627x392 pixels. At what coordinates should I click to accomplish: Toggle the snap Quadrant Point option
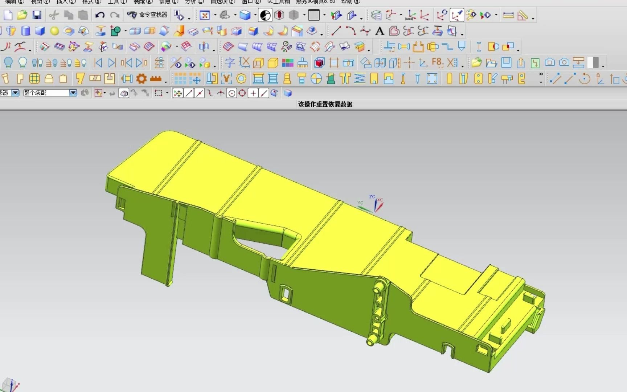click(242, 93)
